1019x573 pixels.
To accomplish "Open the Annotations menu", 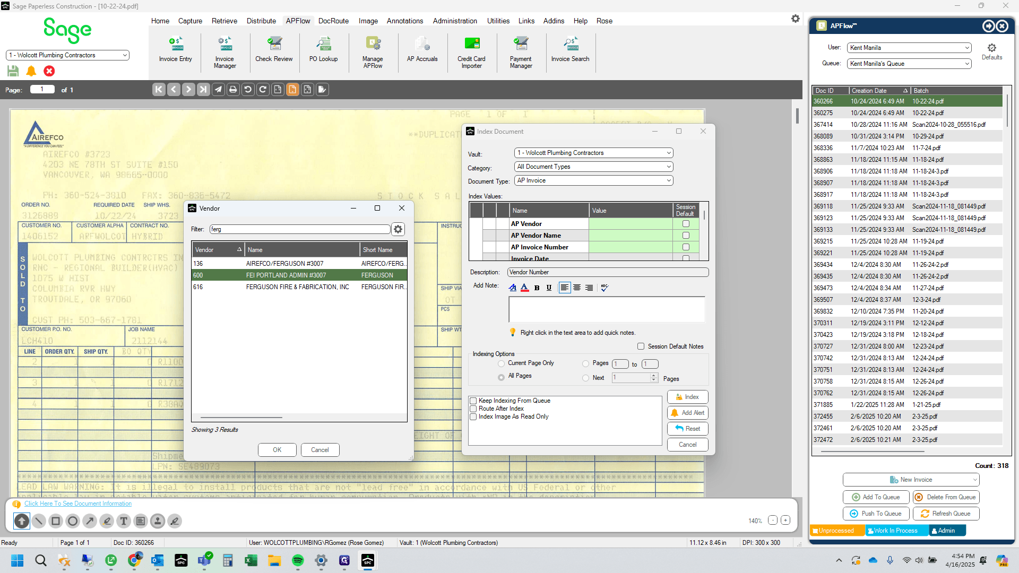I will [405, 21].
